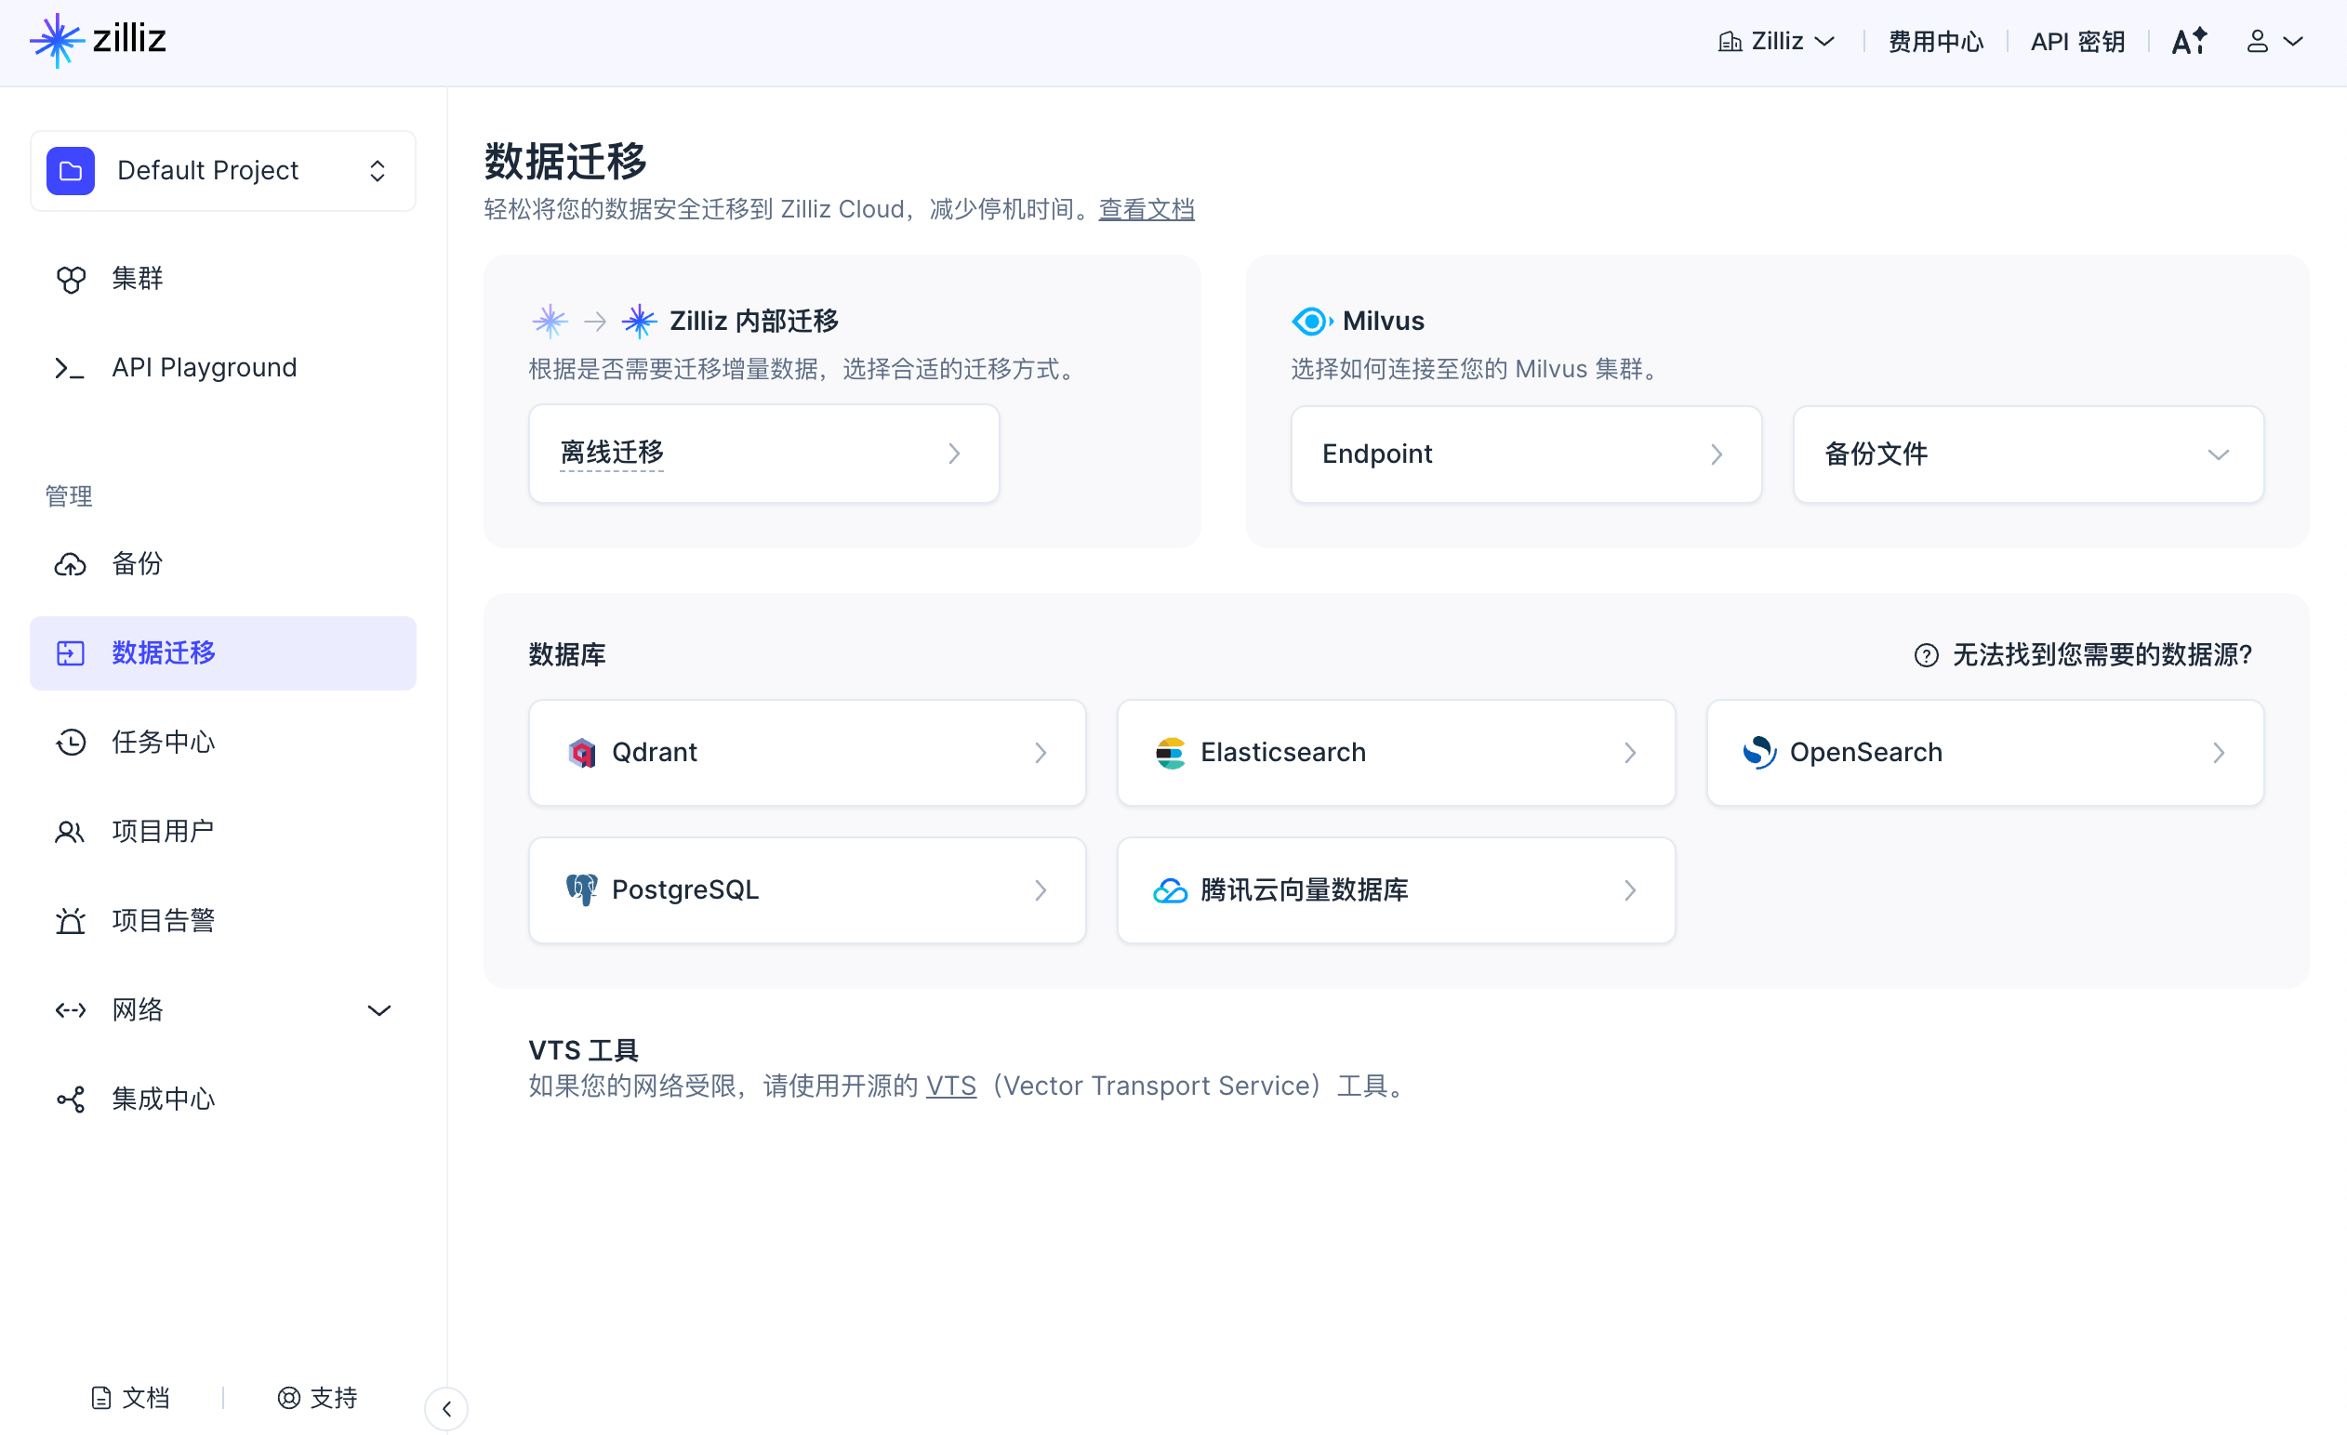Select the Qdrant database source
This screenshot has height=1435, width=2347.
807,752
